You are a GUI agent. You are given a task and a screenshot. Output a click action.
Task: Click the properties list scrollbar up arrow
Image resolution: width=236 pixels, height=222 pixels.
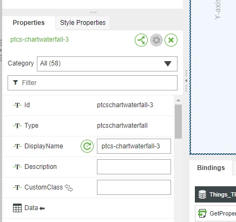(178, 100)
